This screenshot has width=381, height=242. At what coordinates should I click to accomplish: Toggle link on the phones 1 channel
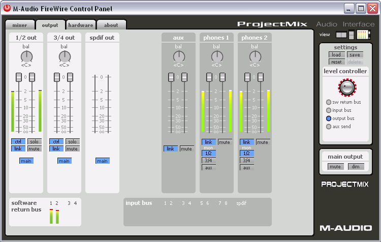pyautogui.click(x=209, y=142)
